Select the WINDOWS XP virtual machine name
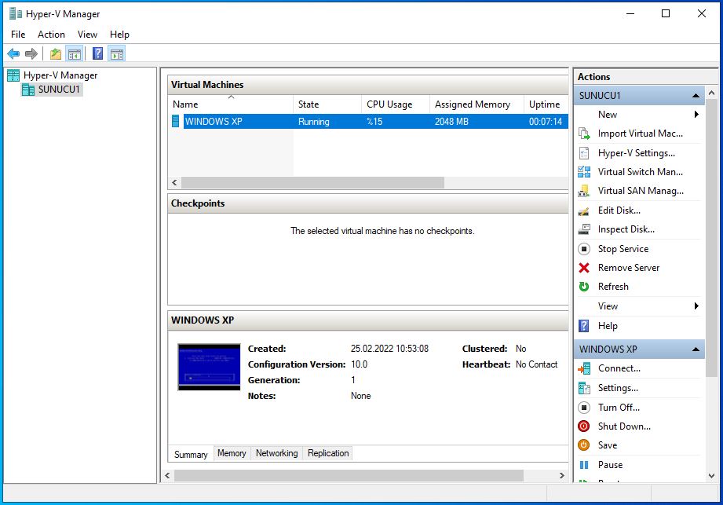Image resolution: width=723 pixels, height=505 pixels. (214, 122)
